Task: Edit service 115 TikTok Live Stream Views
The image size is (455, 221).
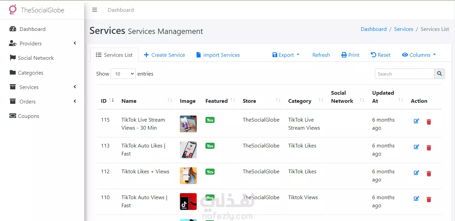Action: 416,121
